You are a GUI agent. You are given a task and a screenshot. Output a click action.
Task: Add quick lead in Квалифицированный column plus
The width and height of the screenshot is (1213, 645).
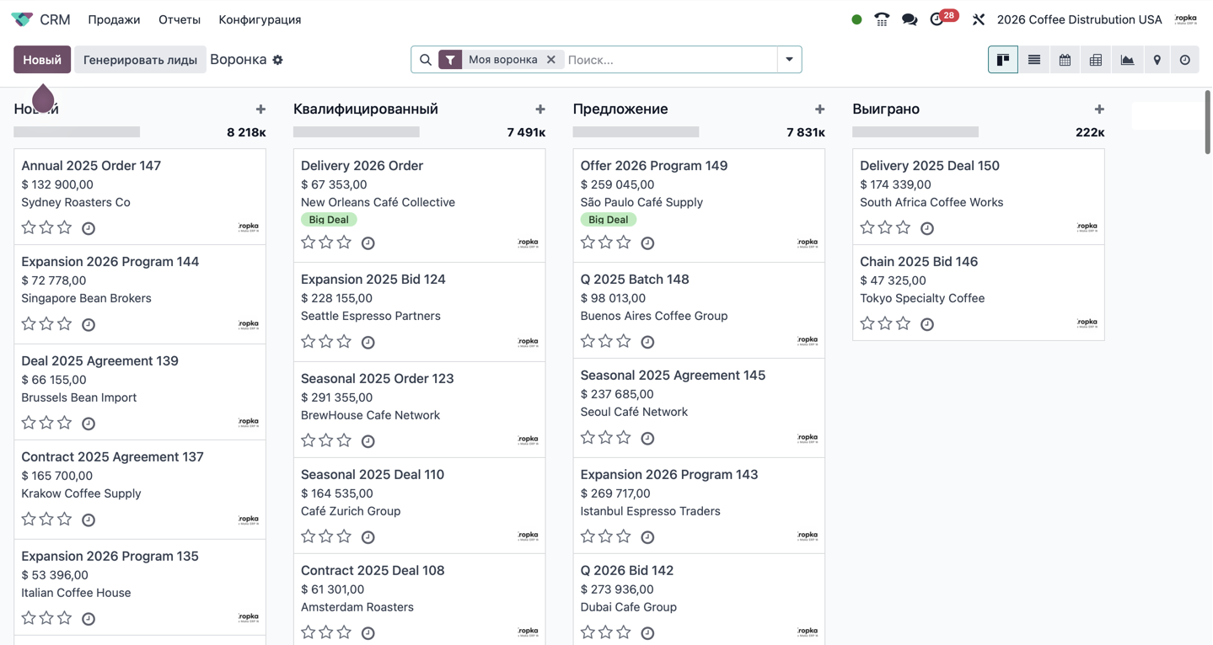(540, 109)
